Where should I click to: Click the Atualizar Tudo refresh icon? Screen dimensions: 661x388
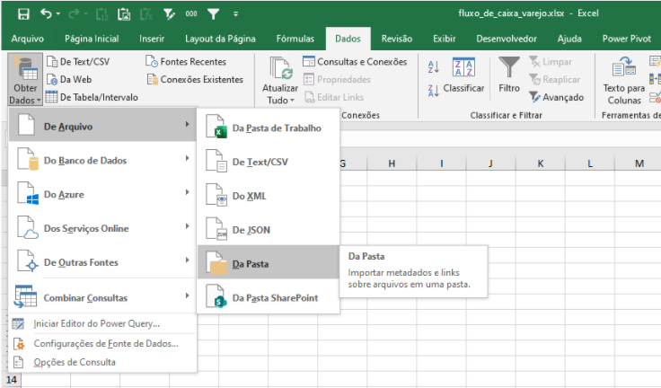click(280, 68)
